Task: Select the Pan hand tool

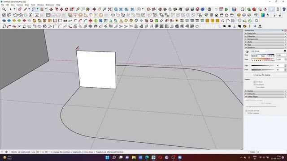Action: click(100, 9)
